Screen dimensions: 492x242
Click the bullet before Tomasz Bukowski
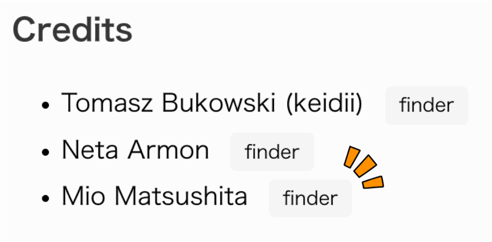(46, 106)
